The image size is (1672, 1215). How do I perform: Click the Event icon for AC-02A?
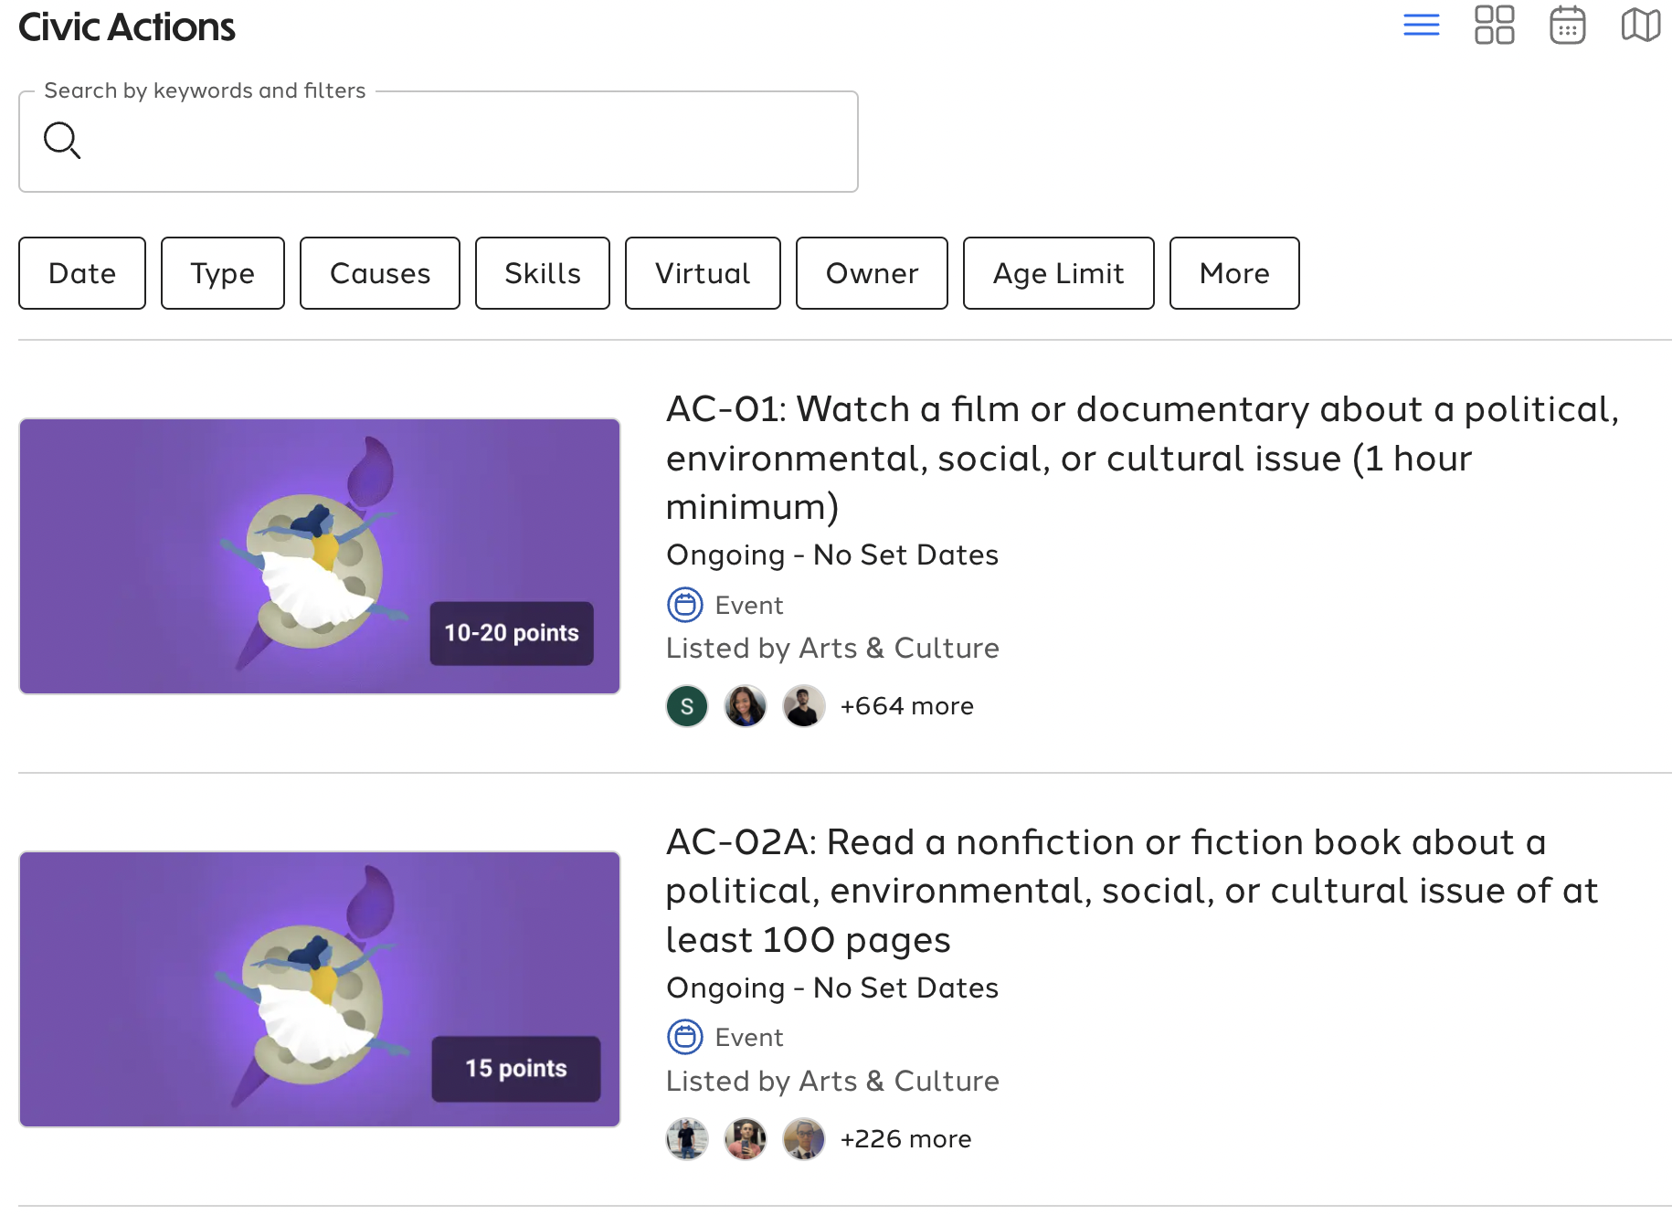point(685,1037)
